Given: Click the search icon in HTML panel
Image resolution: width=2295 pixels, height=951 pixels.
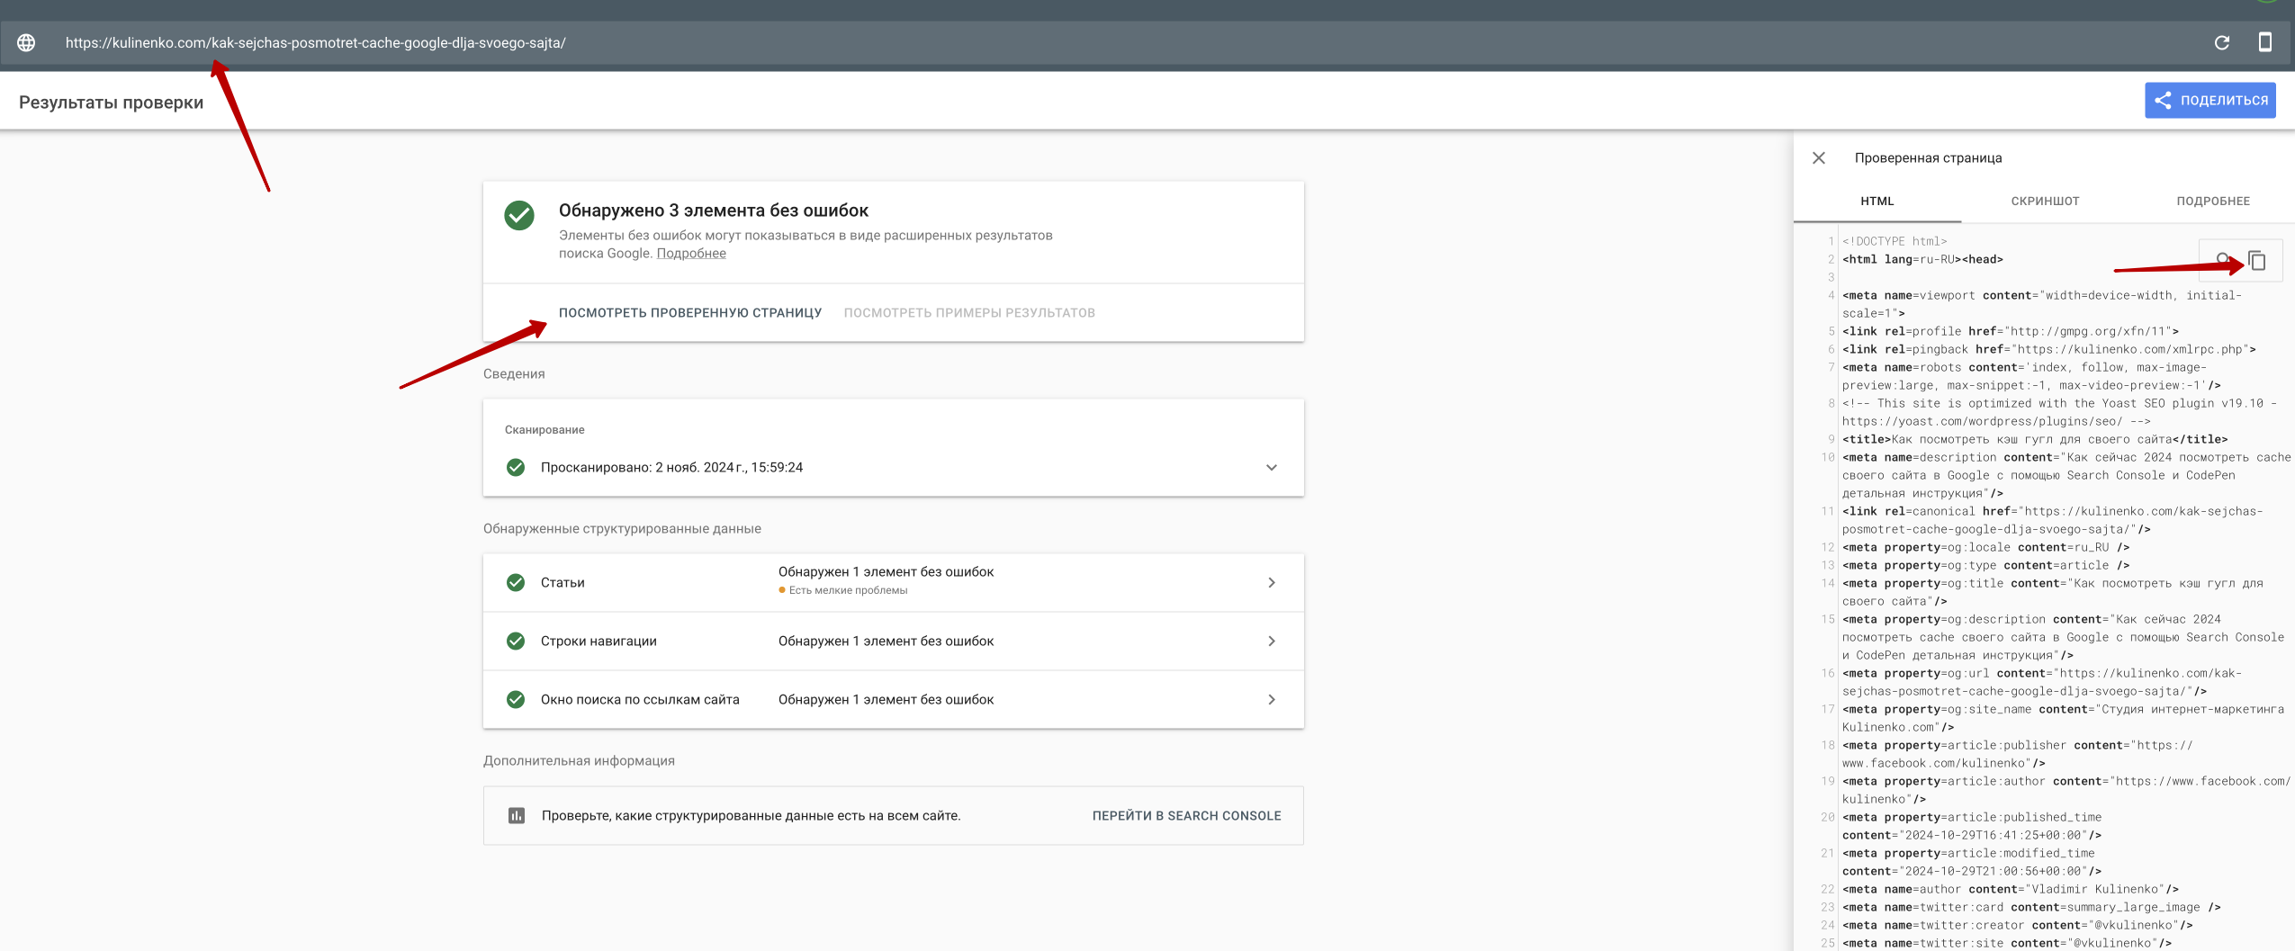Looking at the screenshot, I should click(2222, 260).
